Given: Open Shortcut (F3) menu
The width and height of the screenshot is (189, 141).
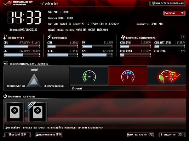Looking at the screenshot, I should [17, 134].
